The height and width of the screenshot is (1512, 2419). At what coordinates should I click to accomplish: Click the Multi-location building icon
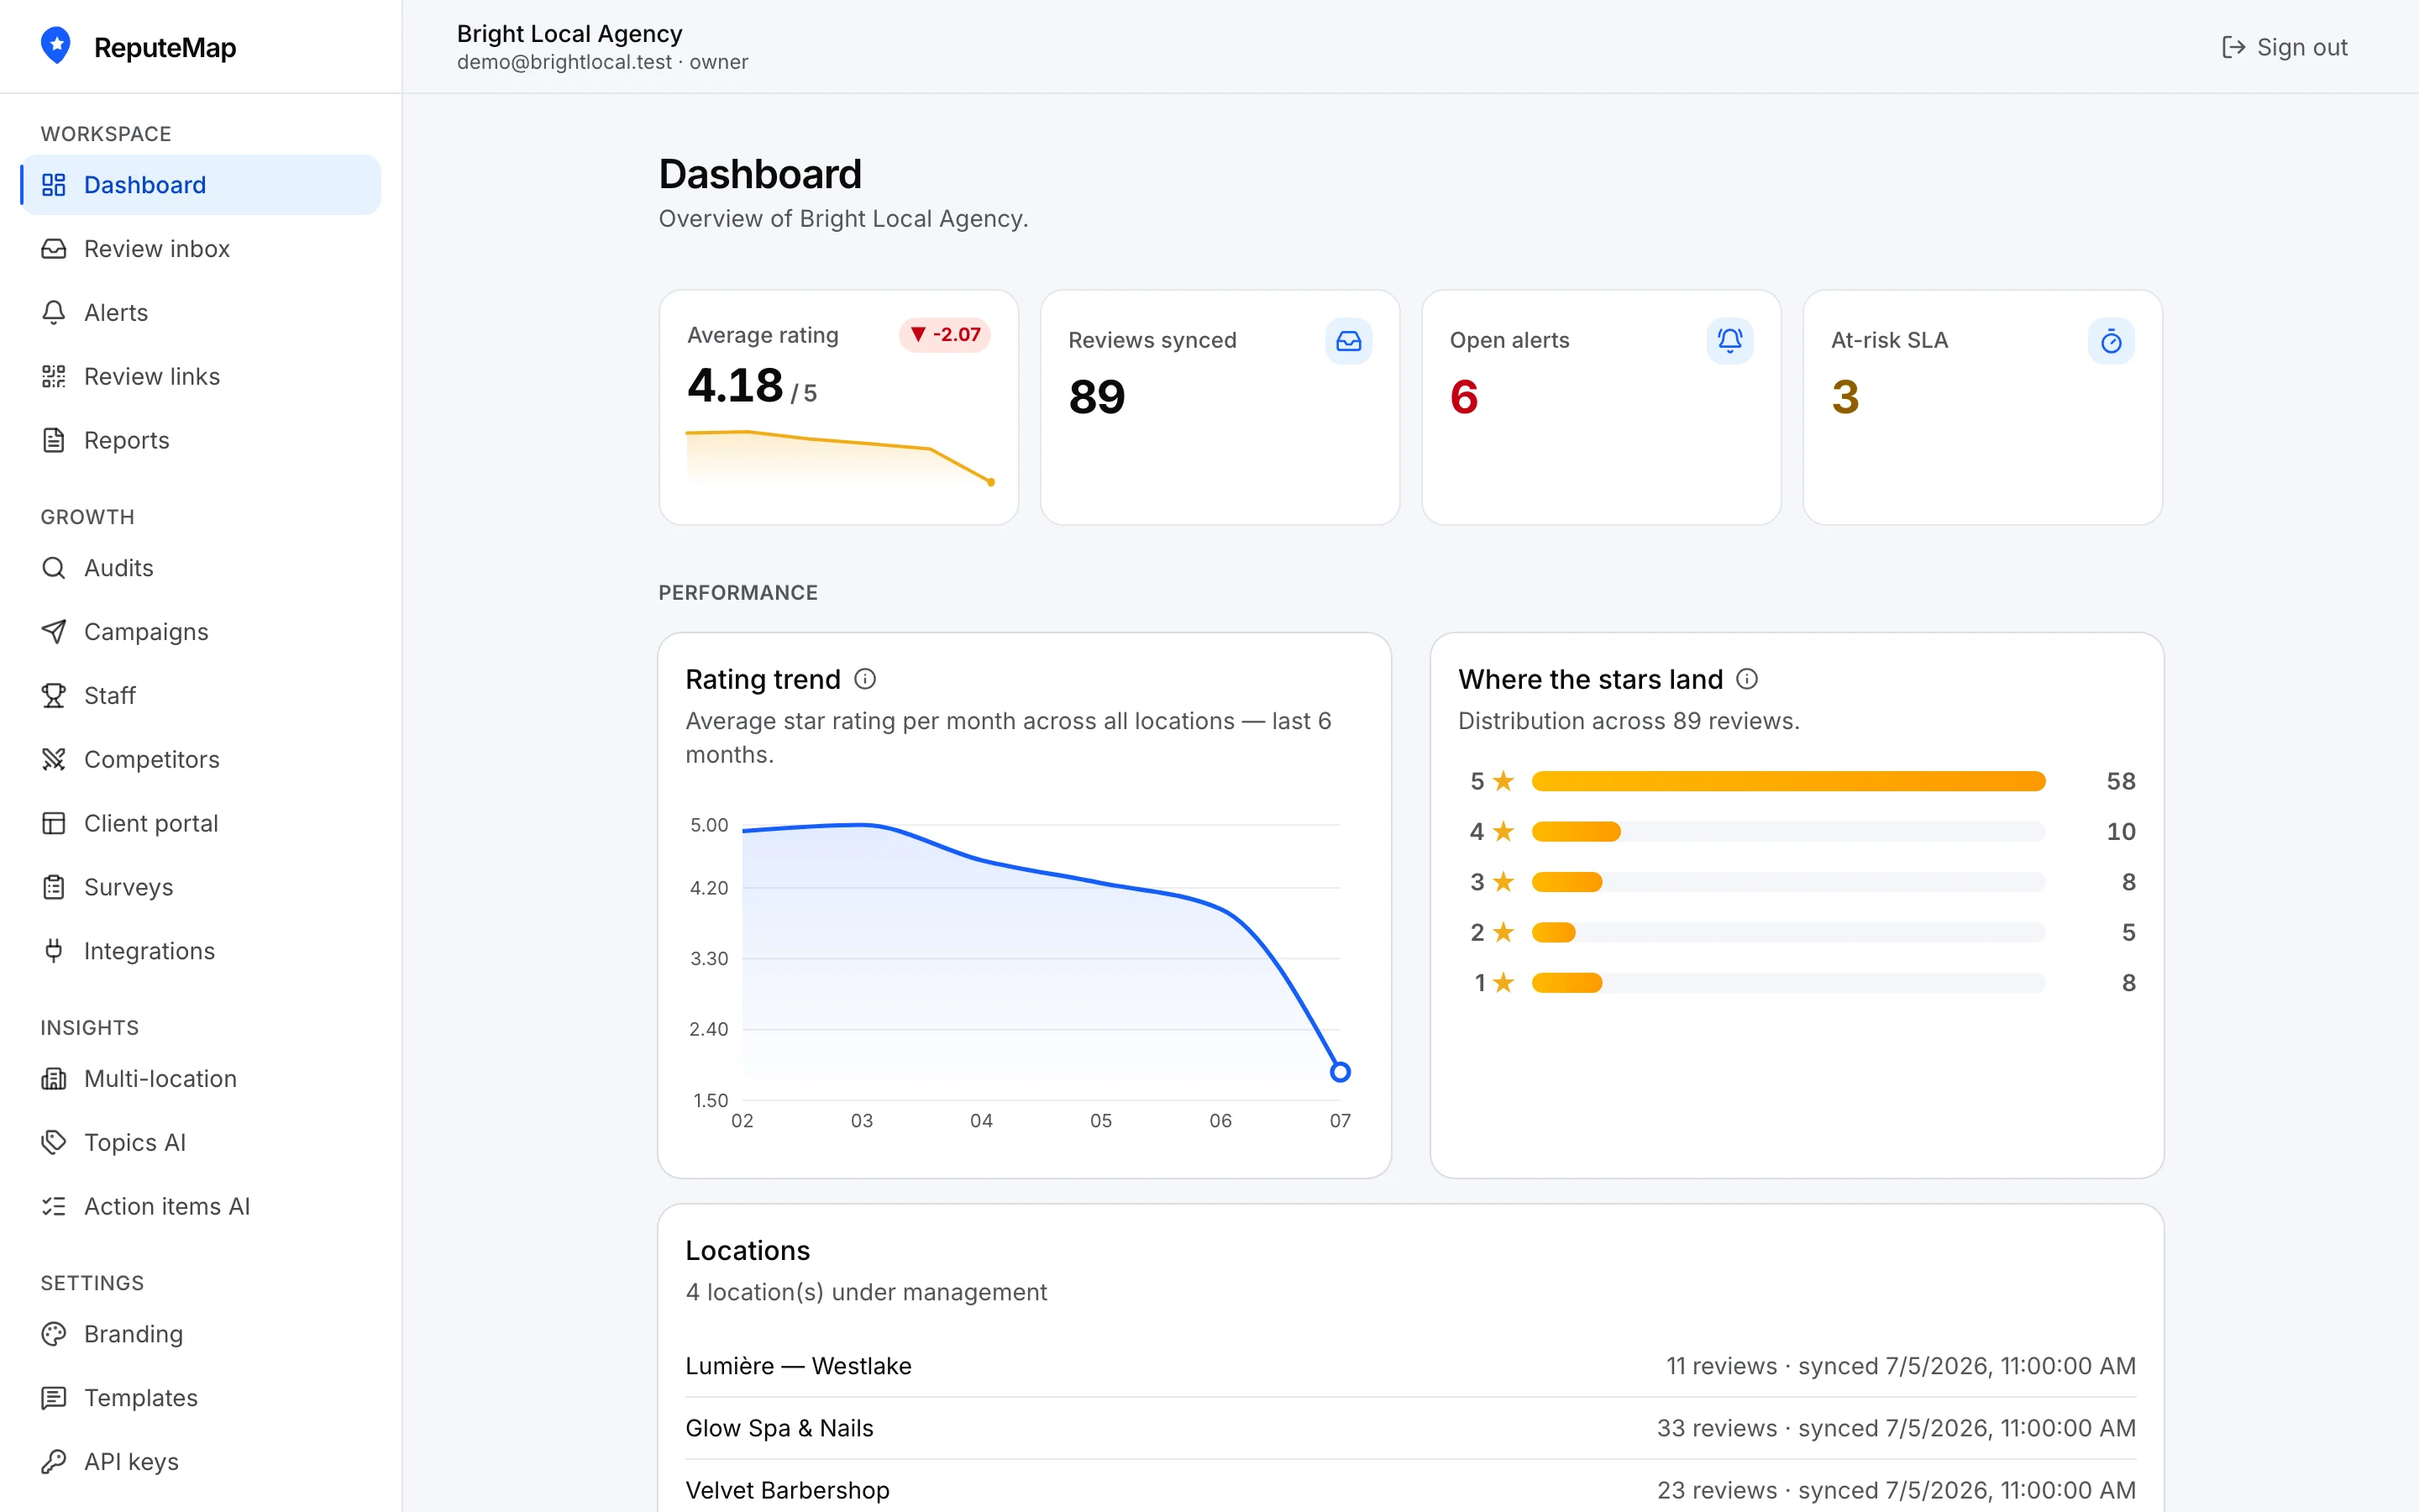[x=54, y=1079]
